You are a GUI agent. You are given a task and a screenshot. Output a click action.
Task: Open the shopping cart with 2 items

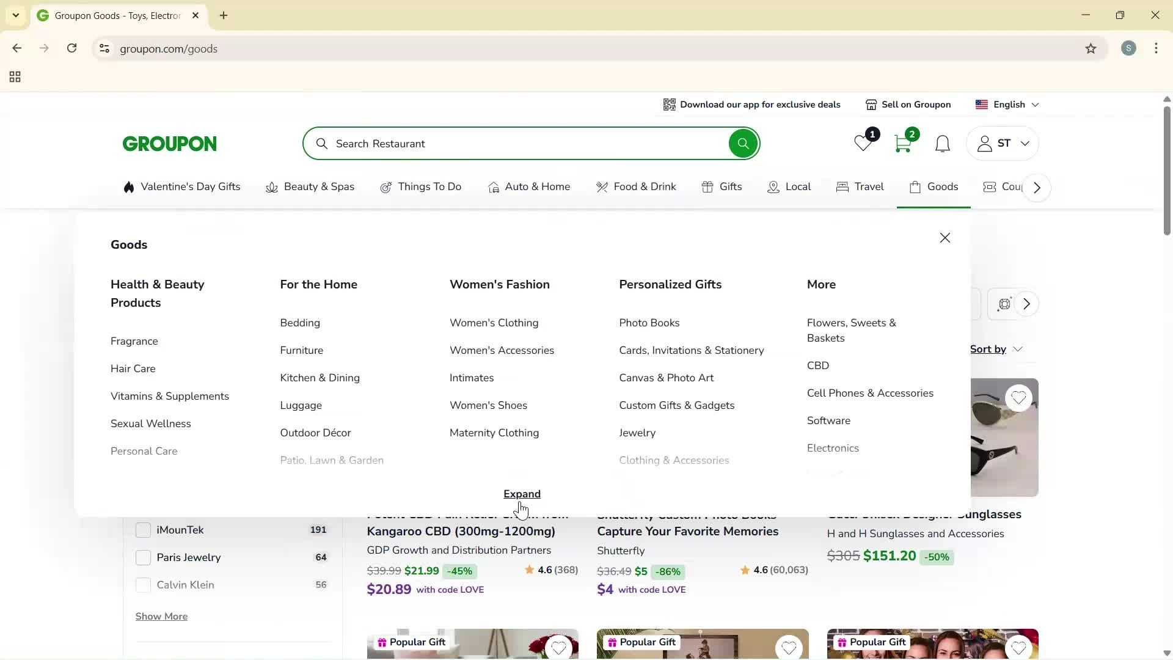tap(903, 144)
